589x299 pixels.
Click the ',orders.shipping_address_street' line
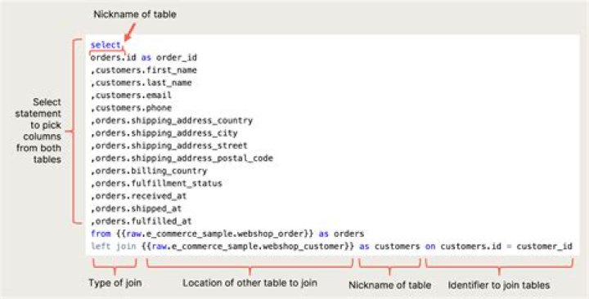[x=169, y=145]
